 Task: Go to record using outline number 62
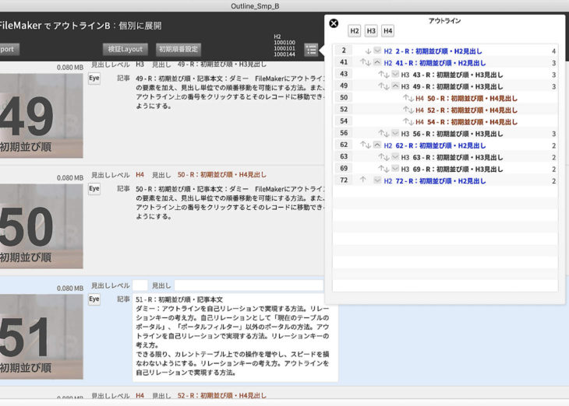tap(344, 145)
